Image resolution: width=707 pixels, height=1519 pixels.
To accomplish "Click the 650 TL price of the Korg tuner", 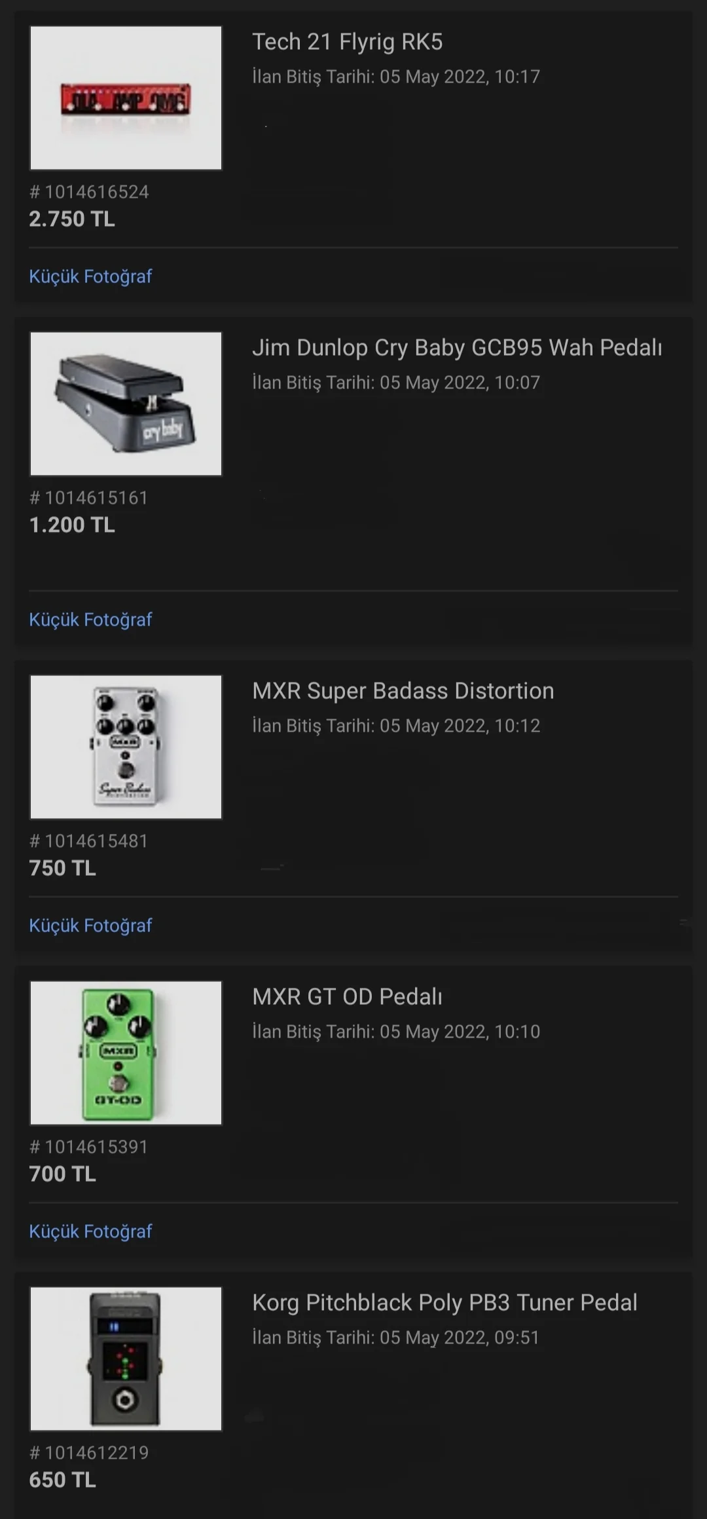I will coord(63,1480).
